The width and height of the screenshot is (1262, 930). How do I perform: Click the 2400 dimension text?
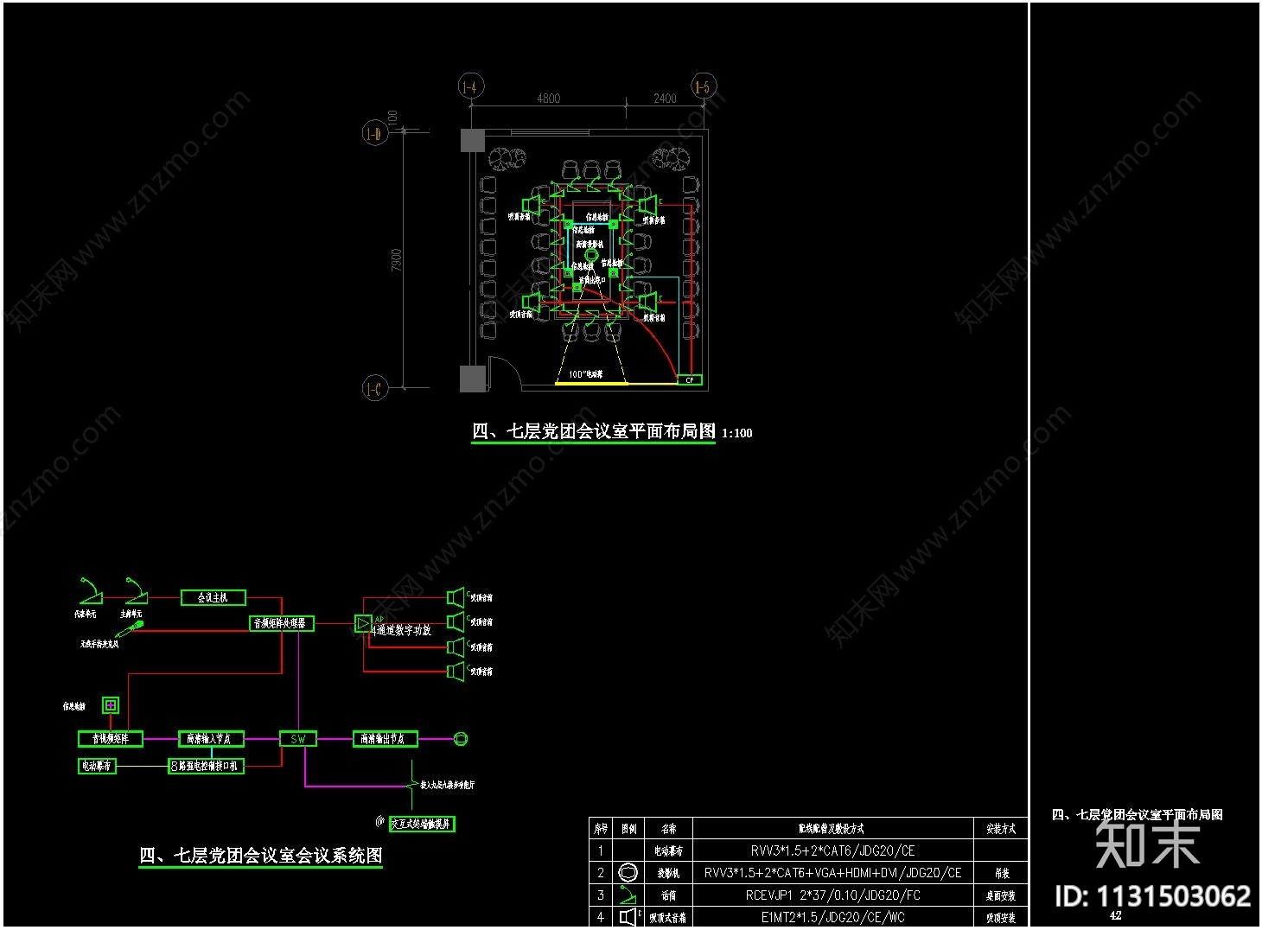[x=665, y=99]
